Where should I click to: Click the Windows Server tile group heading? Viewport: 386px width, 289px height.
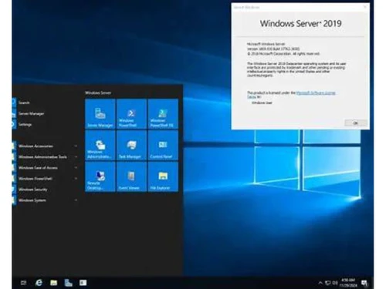(x=98, y=92)
